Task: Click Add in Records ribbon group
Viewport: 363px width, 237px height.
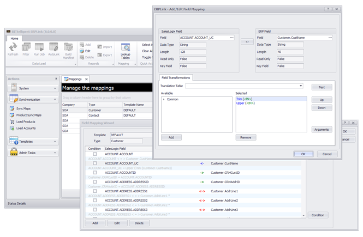Action: pos(85,45)
